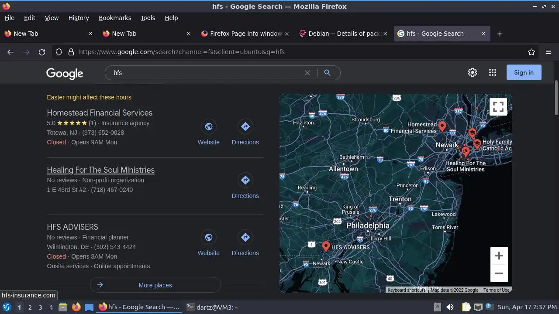The width and height of the screenshot is (559, 314).
Task: Open the HFS ADVISERS listing
Action: tap(72, 227)
